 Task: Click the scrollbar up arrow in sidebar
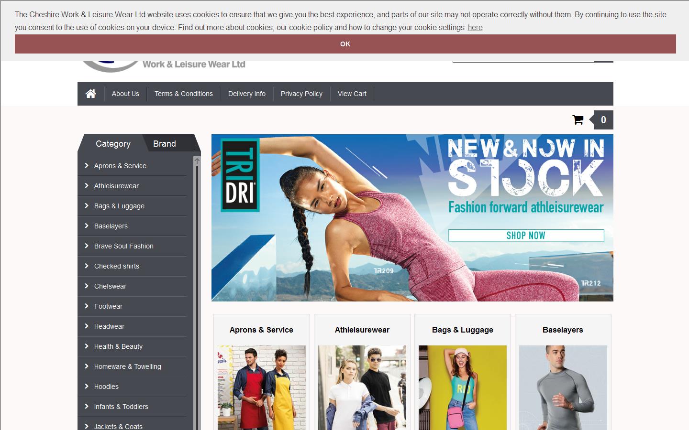(197, 161)
